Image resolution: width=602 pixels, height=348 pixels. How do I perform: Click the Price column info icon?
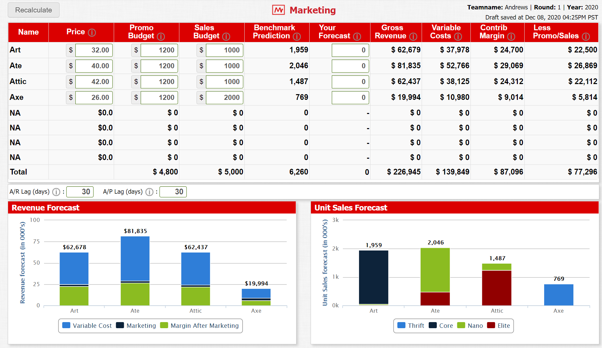point(92,32)
